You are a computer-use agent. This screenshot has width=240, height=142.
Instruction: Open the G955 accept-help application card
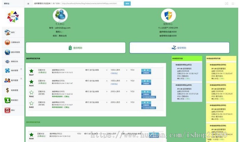221,92
